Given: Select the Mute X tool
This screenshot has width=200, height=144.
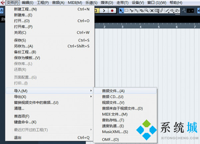Looking at the screenshot, I should pos(152,10).
